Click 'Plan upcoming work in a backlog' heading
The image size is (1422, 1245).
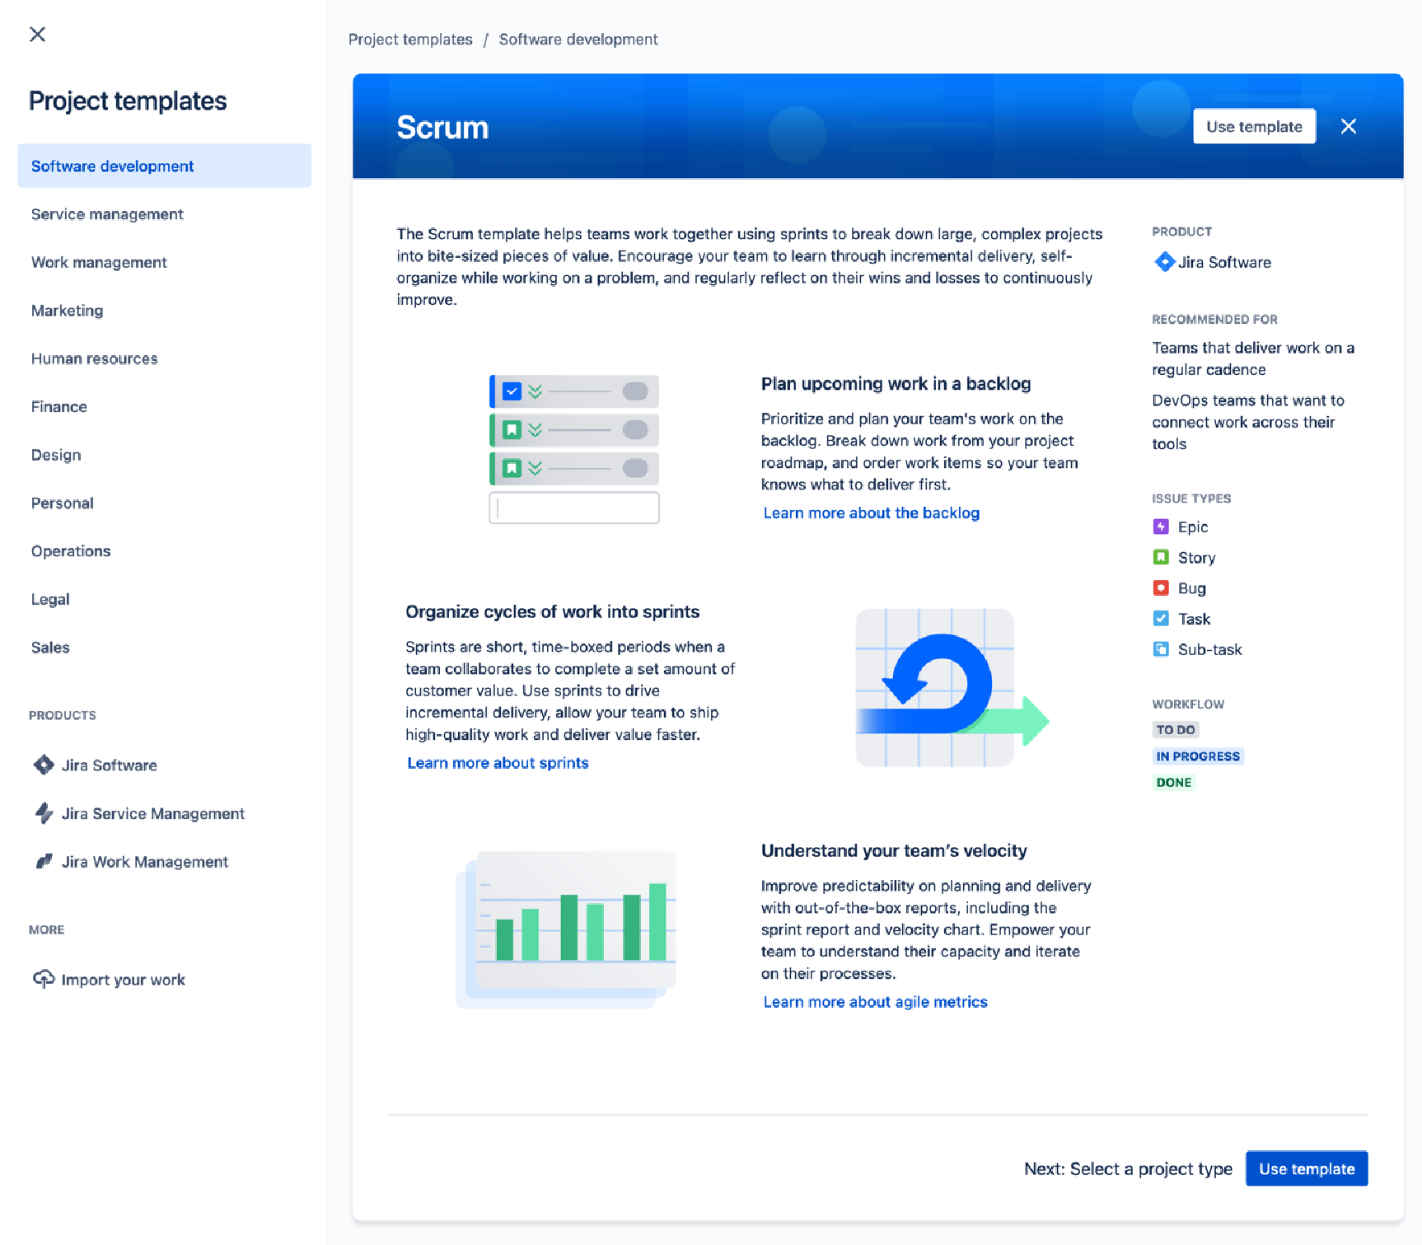click(896, 384)
